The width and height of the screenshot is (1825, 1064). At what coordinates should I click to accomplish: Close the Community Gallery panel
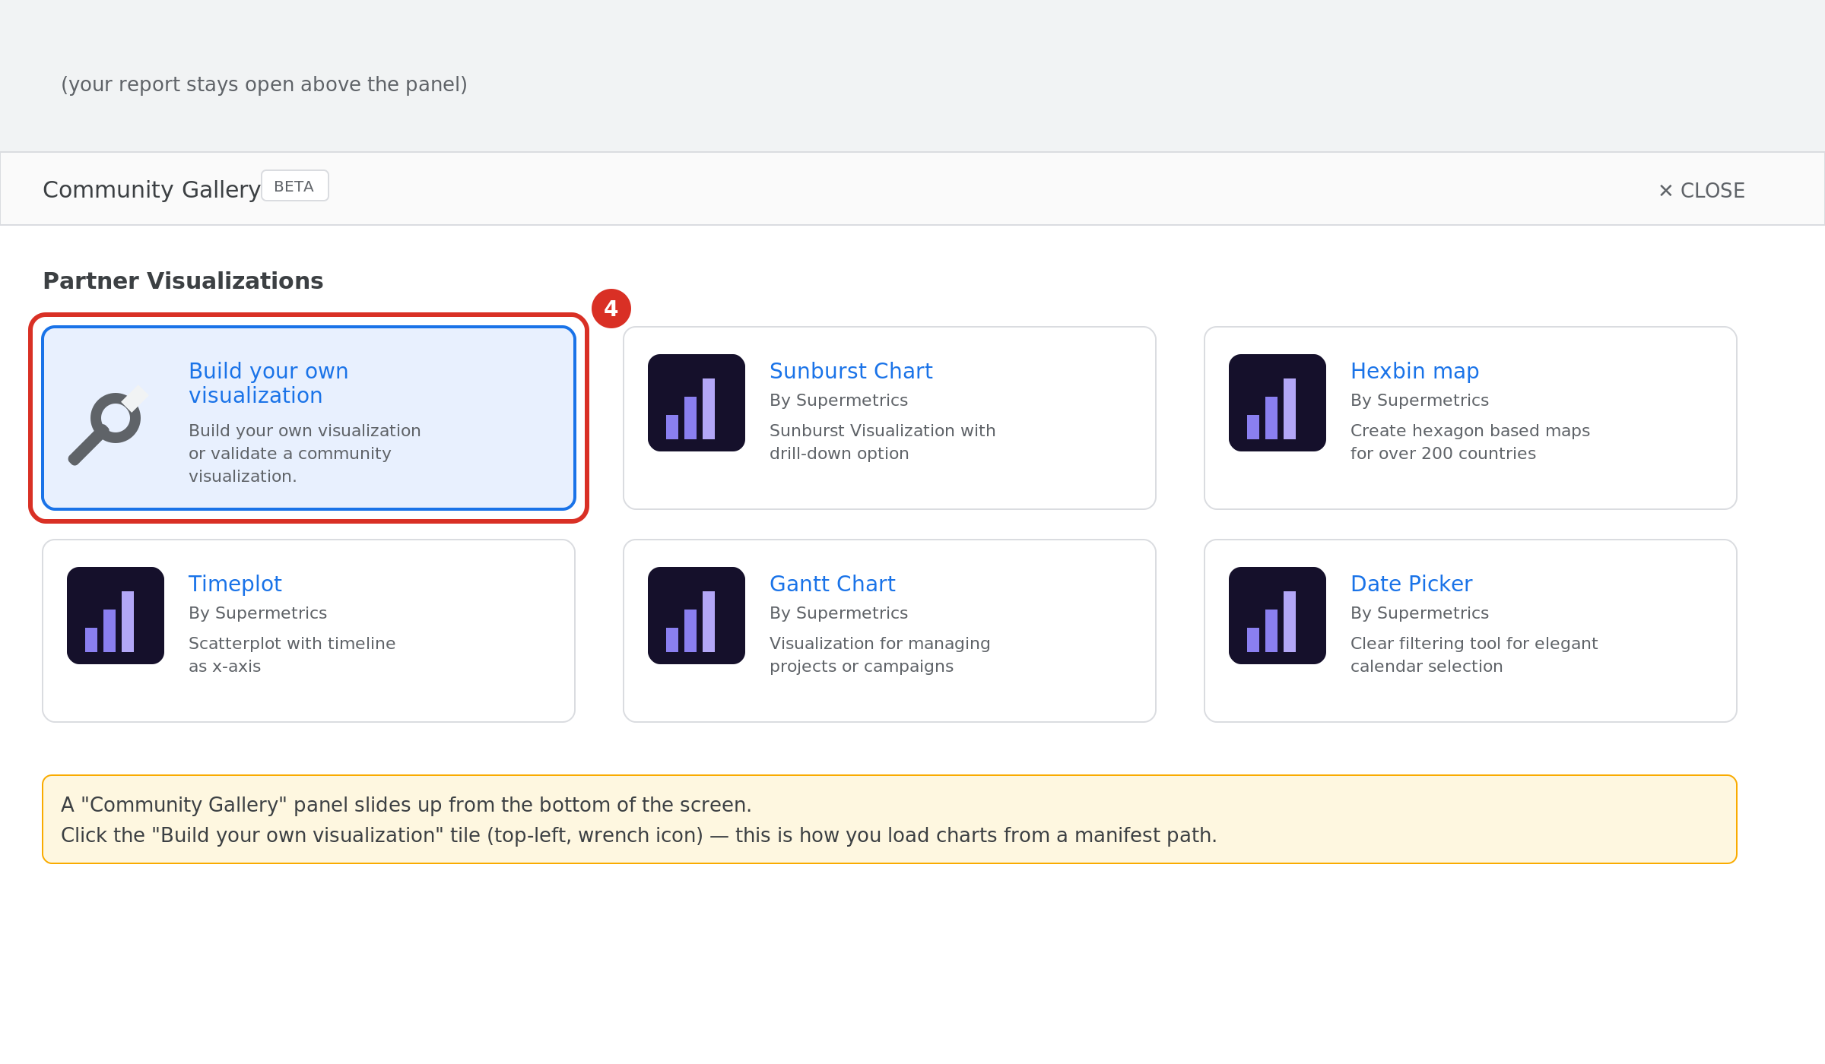pos(1702,191)
